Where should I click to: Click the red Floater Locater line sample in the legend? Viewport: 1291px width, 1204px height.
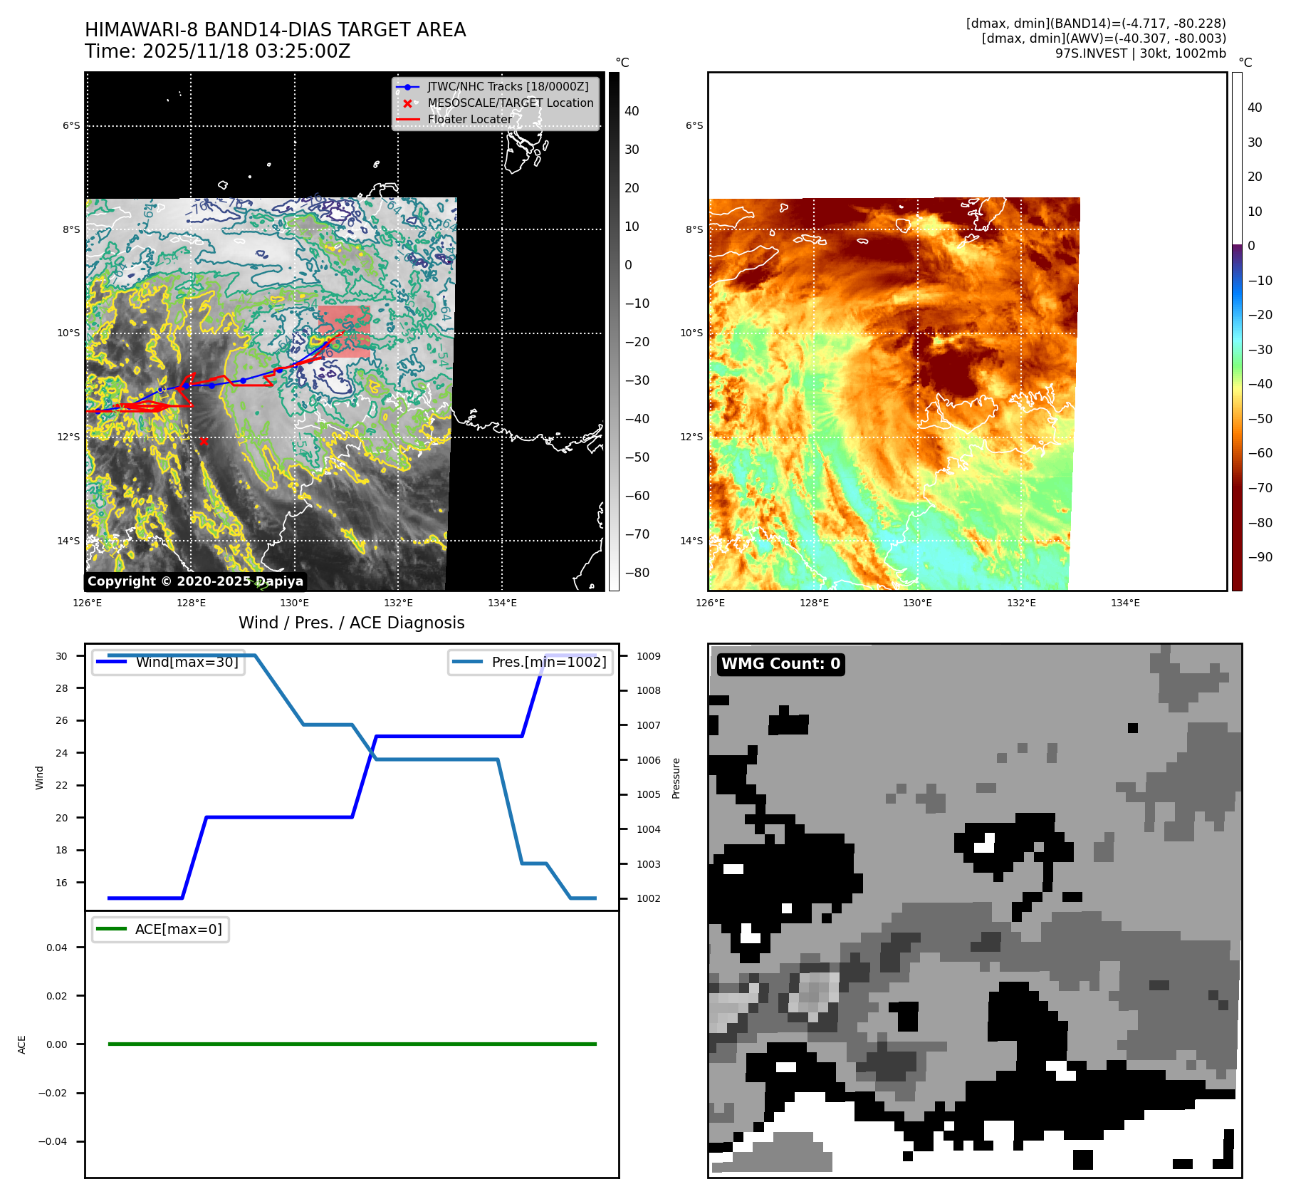point(407,120)
